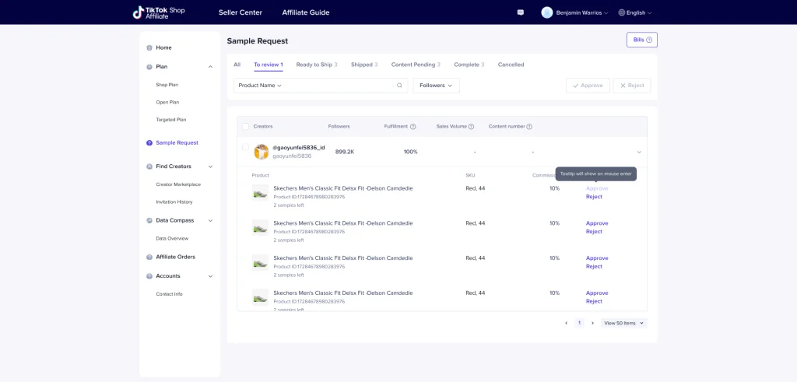Switch to the All tab

point(237,65)
